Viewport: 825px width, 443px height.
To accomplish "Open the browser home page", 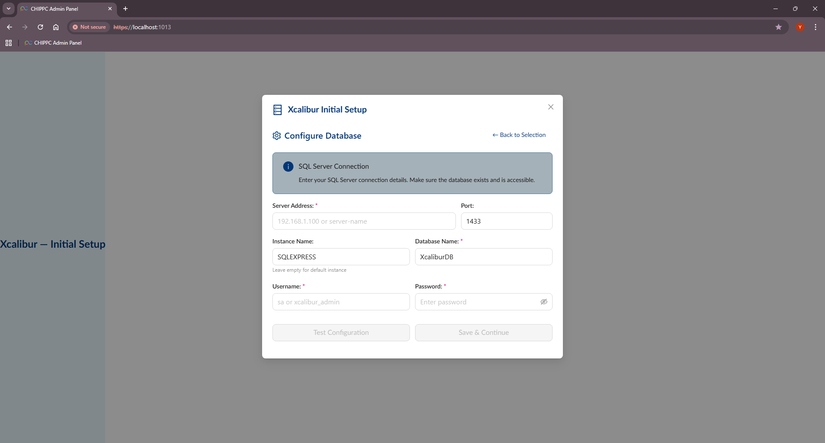I will (x=56, y=27).
